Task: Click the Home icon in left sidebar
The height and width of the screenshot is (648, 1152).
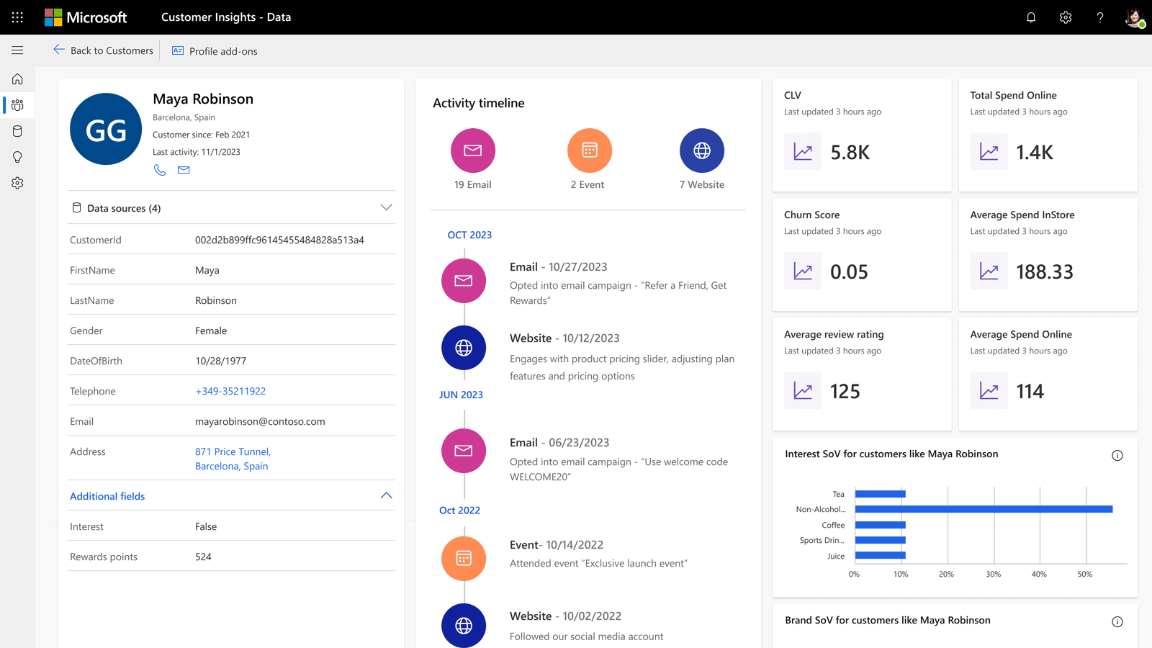Action: coord(17,79)
